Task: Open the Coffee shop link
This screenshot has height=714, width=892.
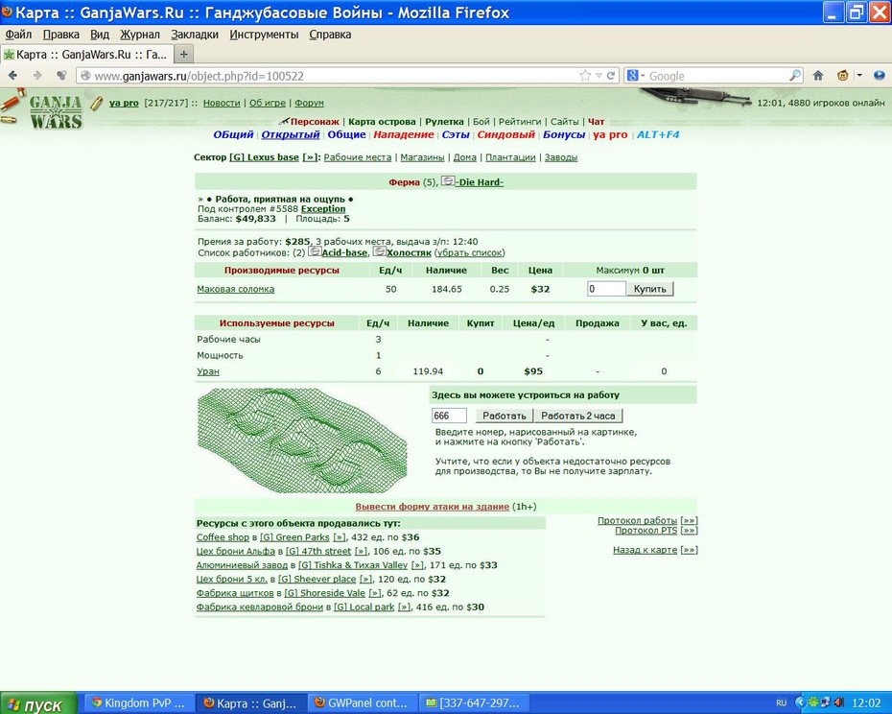Action: coord(223,536)
